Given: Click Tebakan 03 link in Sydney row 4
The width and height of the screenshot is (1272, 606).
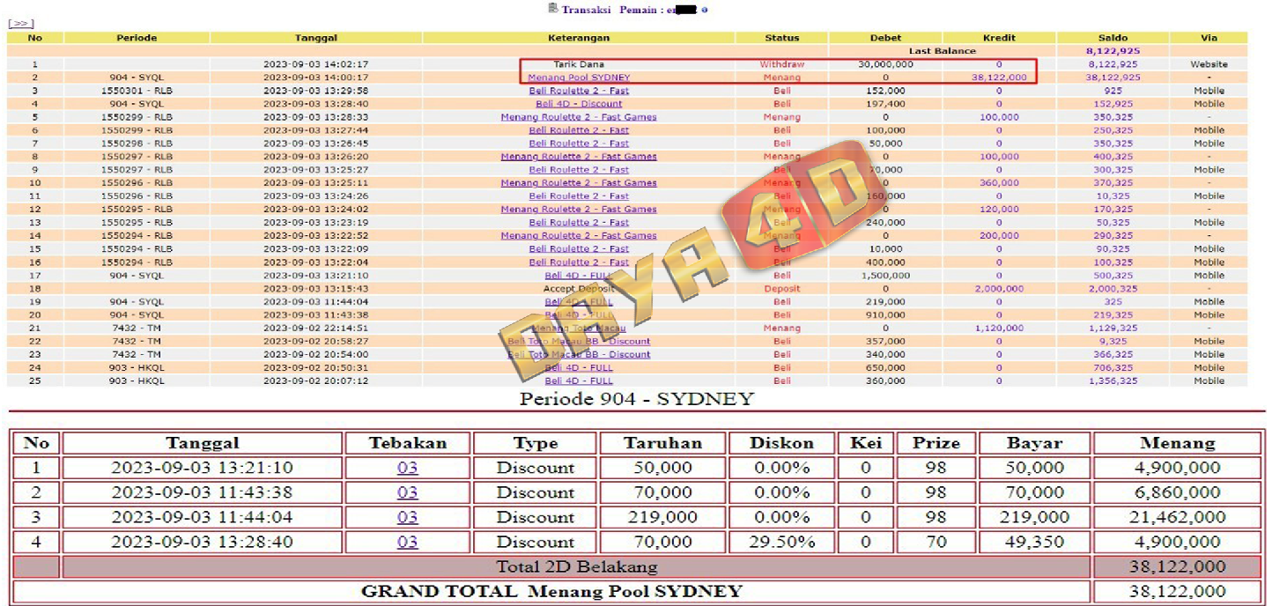Looking at the screenshot, I should pyautogui.click(x=407, y=542).
